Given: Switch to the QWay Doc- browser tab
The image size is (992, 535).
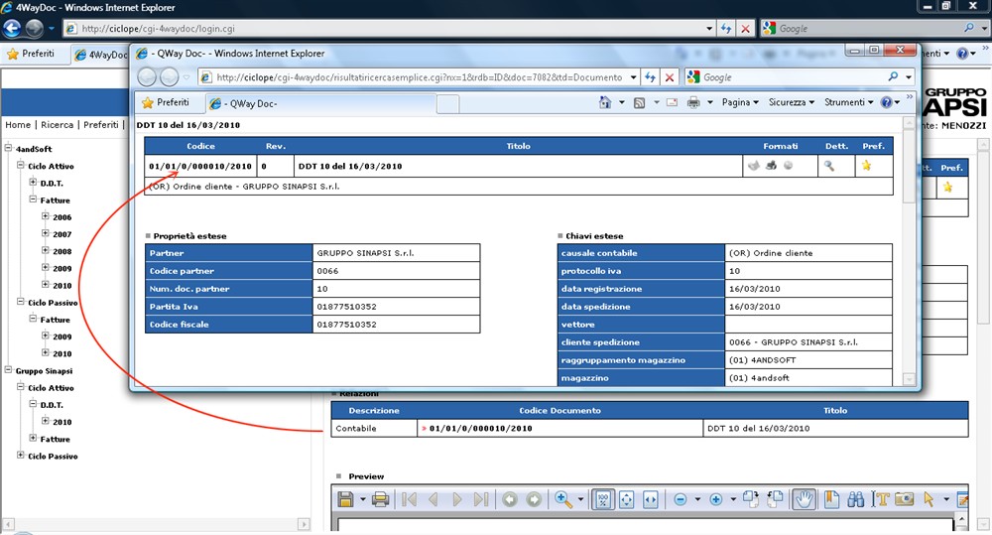Looking at the screenshot, I should (320, 103).
